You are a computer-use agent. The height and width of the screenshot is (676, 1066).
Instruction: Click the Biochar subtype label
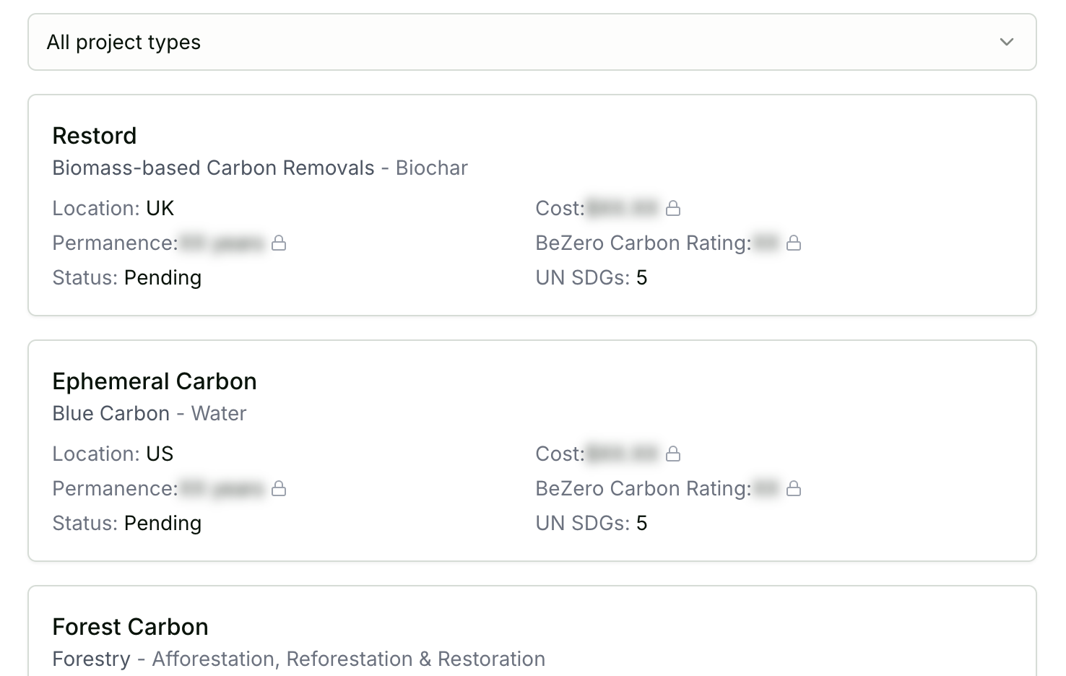pos(431,168)
